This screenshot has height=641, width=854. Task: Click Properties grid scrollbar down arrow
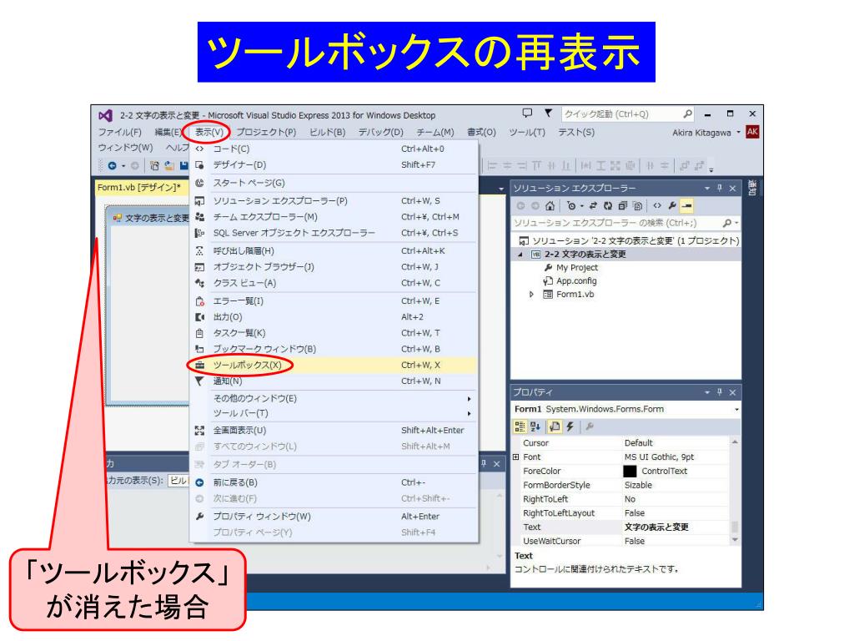pyautogui.click(x=735, y=540)
